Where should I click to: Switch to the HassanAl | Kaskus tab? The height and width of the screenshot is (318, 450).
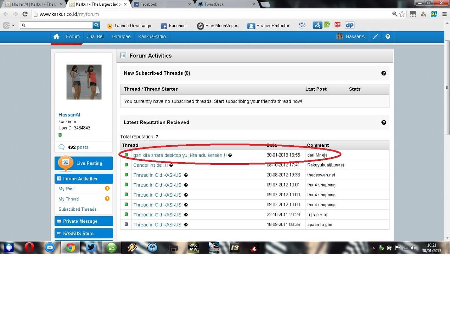click(34, 4)
